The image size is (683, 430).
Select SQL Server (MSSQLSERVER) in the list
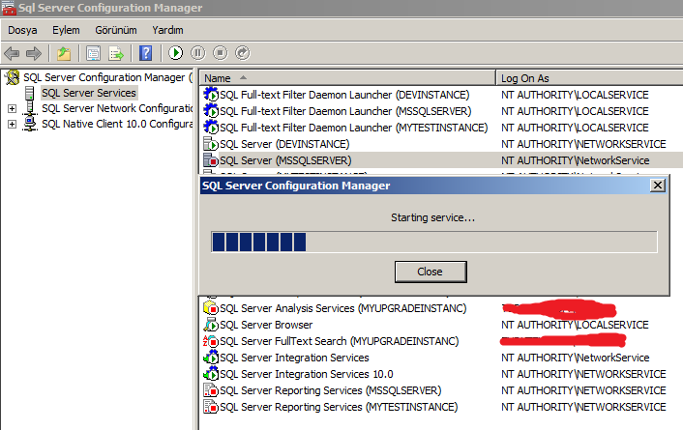tap(284, 160)
